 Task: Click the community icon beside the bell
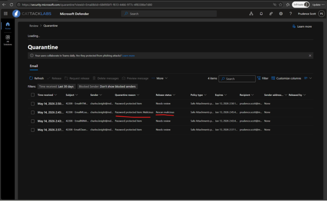pos(271,14)
